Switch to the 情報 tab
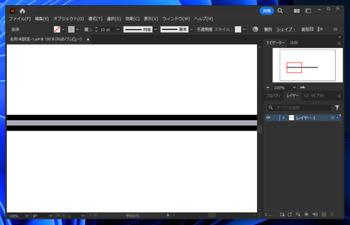The height and width of the screenshot is (225, 350). 294,43
